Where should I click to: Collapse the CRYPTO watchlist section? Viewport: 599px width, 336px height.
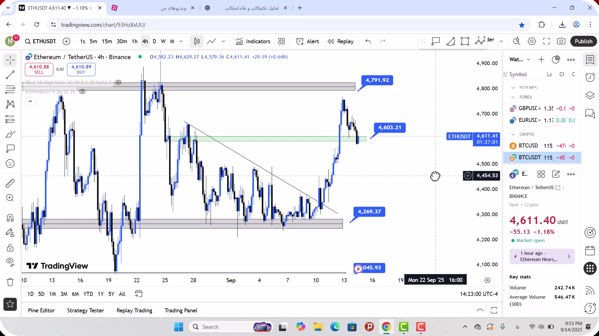click(x=513, y=135)
